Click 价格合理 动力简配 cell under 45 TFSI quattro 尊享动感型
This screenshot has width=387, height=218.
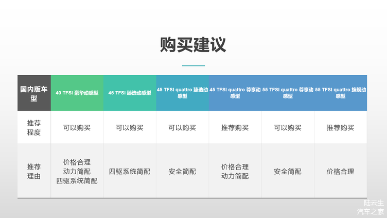[x=235, y=171]
